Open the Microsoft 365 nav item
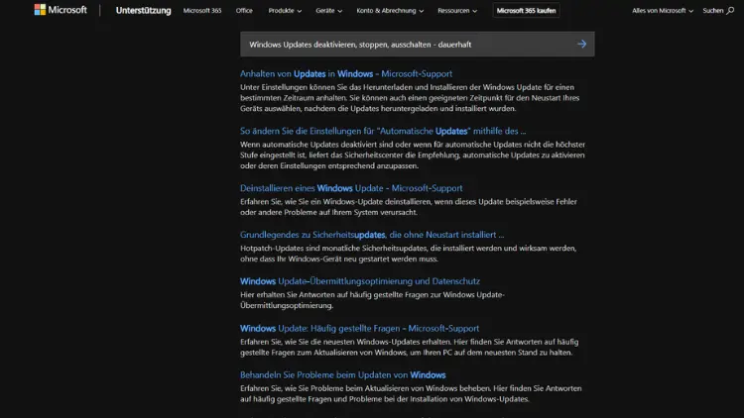744x418 pixels. tap(202, 11)
